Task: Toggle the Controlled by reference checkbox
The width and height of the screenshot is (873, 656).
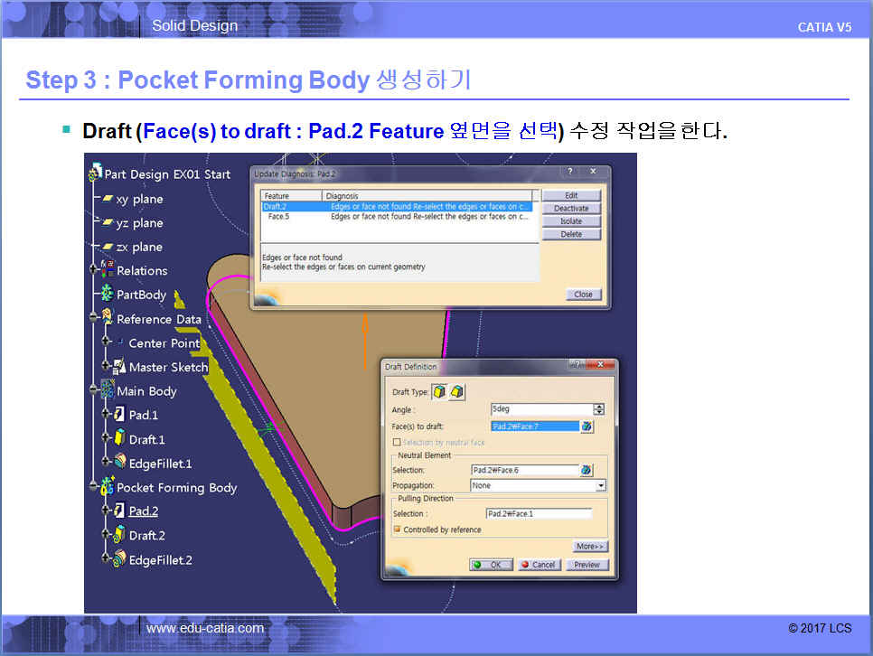Action: coord(397,529)
